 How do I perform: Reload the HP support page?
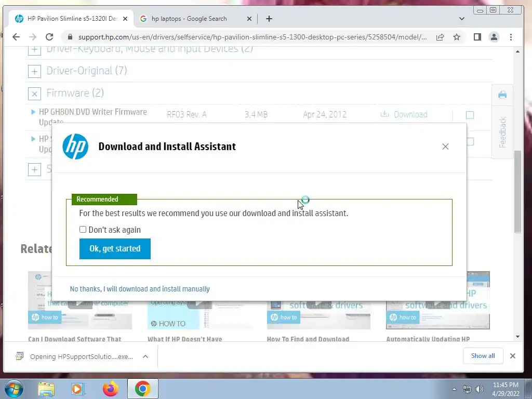coord(49,37)
